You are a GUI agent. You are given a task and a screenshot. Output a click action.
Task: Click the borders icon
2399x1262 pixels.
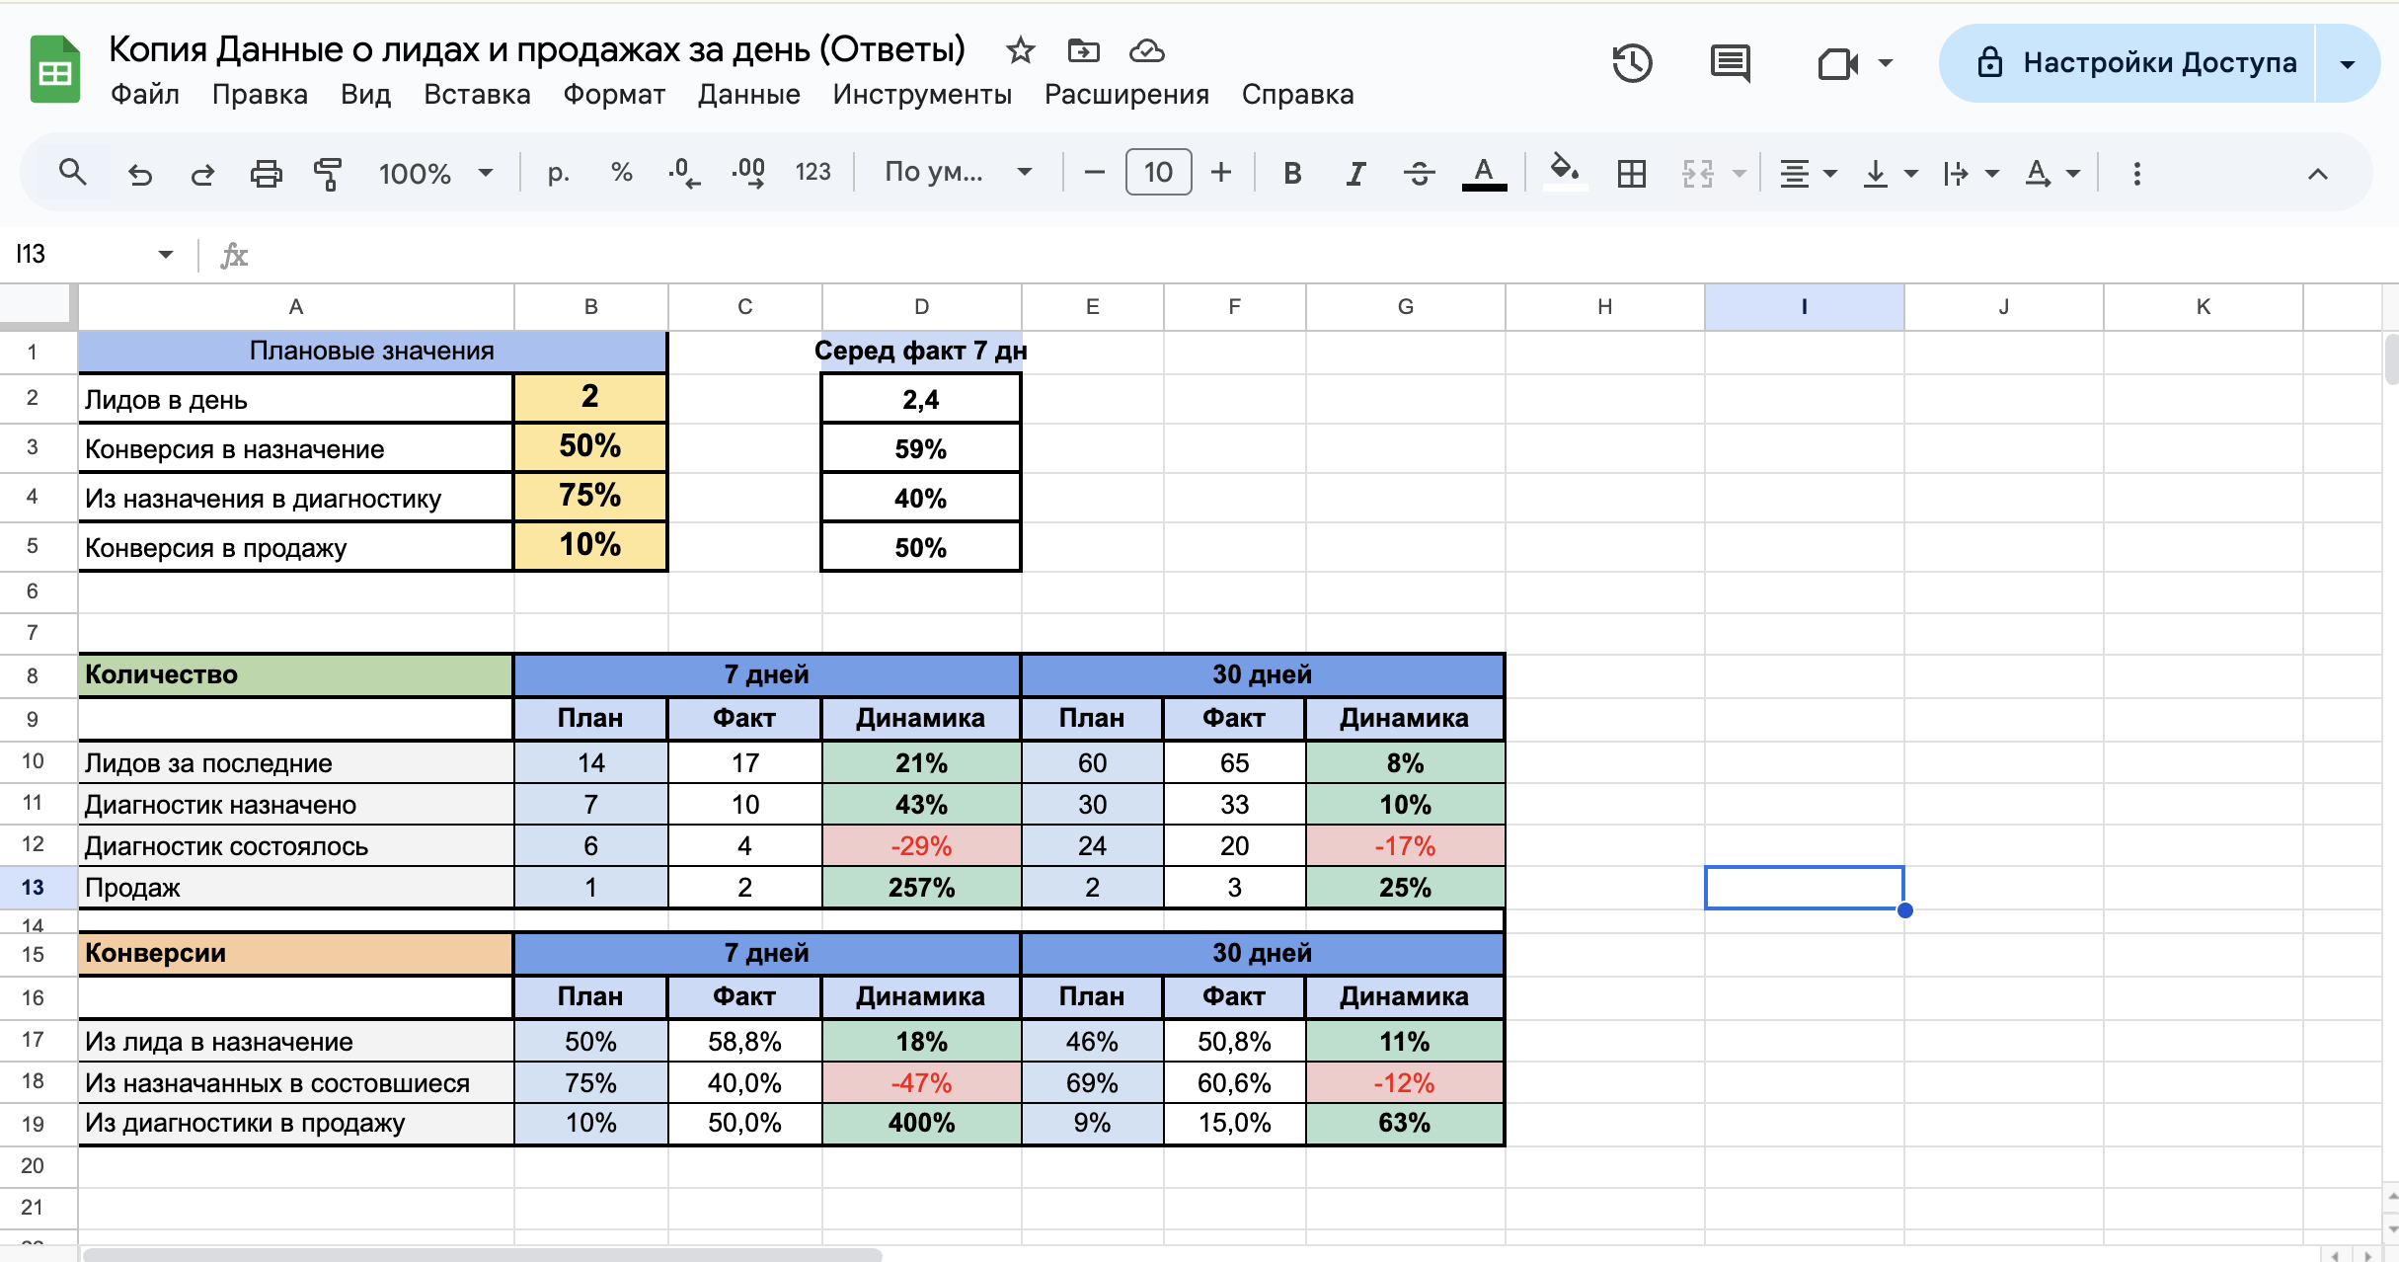click(1631, 174)
